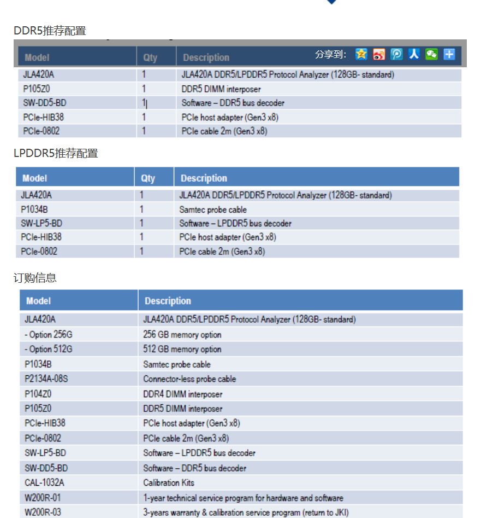Click DDR5 DIMM interposer in the DDR5 table

coord(221,89)
